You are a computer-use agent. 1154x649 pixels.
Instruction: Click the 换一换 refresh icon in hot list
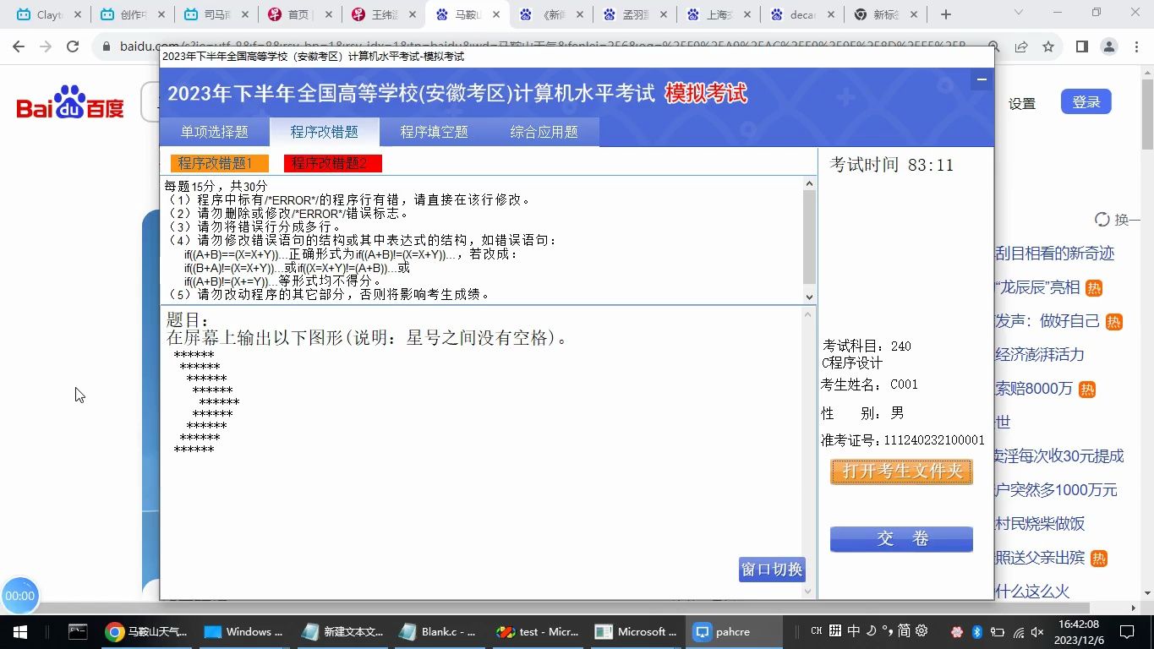1102,220
